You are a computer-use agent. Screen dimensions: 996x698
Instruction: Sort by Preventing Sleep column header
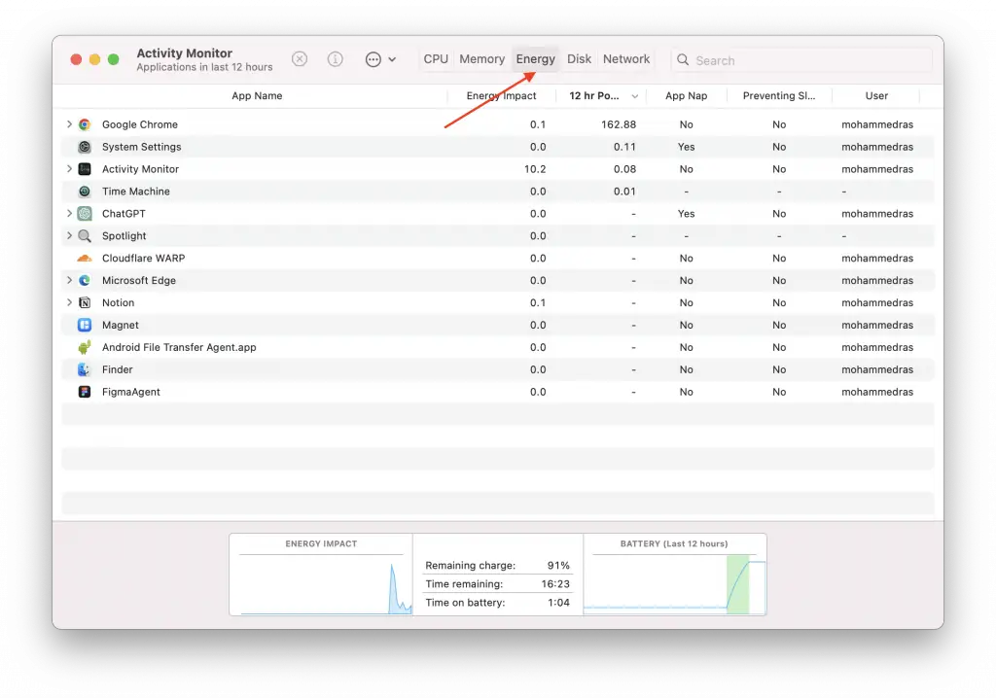pos(779,96)
